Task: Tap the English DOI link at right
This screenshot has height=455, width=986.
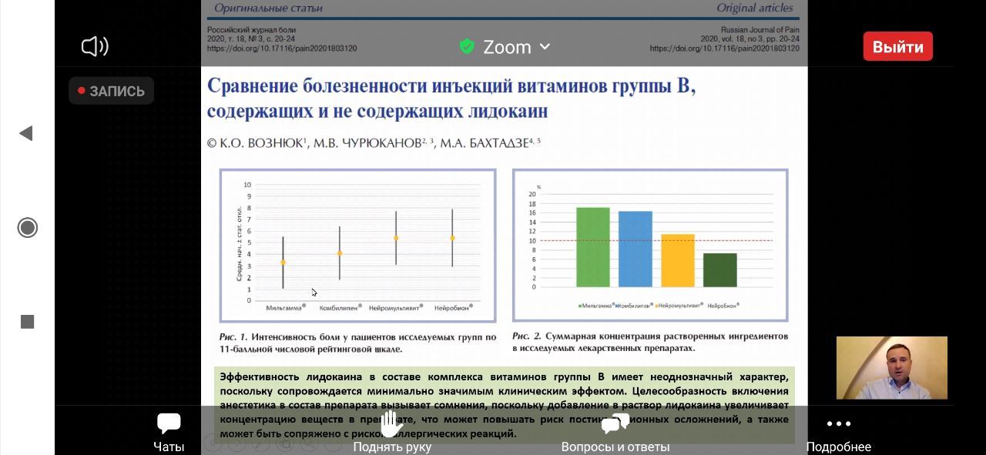Action: tap(725, 48)
